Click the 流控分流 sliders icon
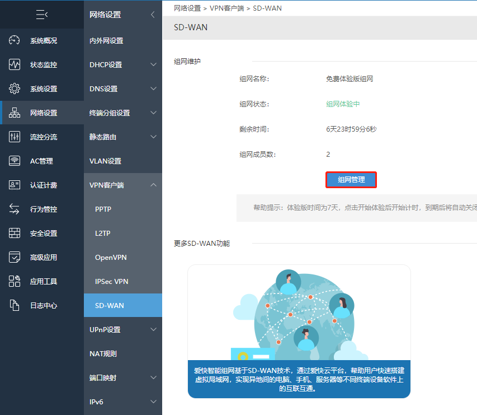Image resolution: width=477 pixels, height=415 pixels. point(15,137)
